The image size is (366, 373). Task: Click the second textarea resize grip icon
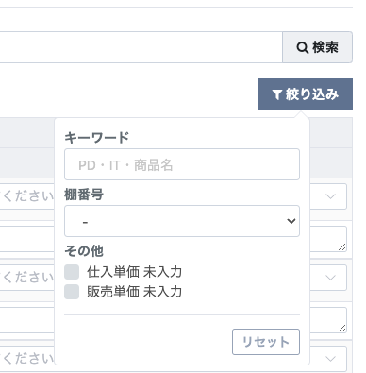click(x=342, y=329)
